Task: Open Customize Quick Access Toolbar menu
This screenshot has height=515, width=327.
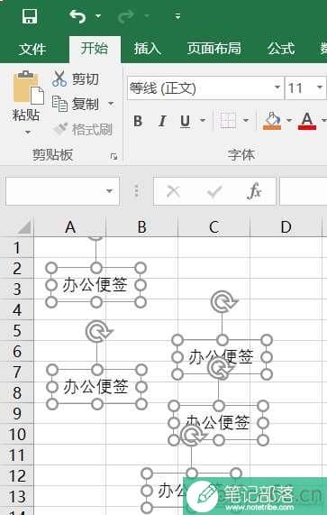Action: [177, 16]
